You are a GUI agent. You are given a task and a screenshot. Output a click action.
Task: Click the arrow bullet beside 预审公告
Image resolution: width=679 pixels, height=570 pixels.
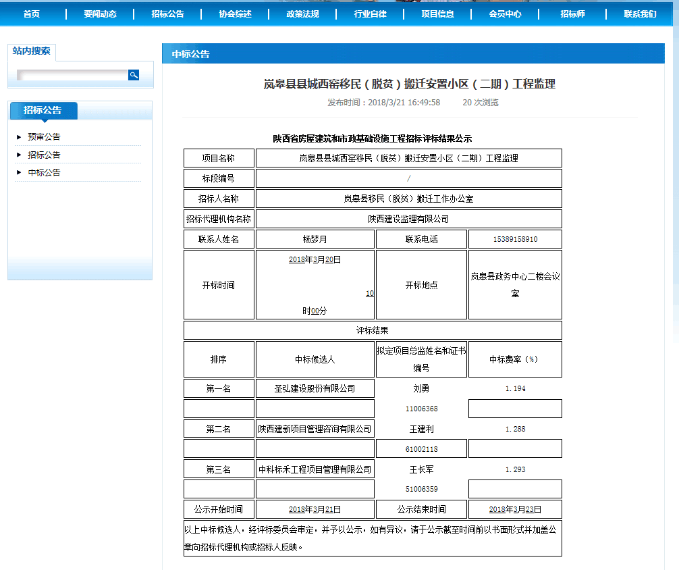click(x=19, y=137)
